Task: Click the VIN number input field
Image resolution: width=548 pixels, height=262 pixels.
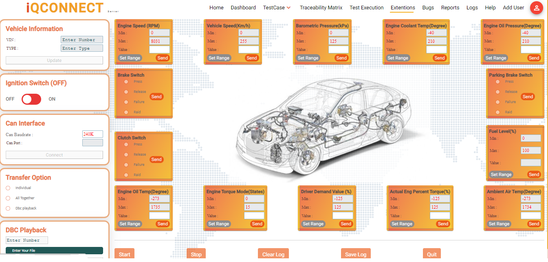Action: click(81, 40)
